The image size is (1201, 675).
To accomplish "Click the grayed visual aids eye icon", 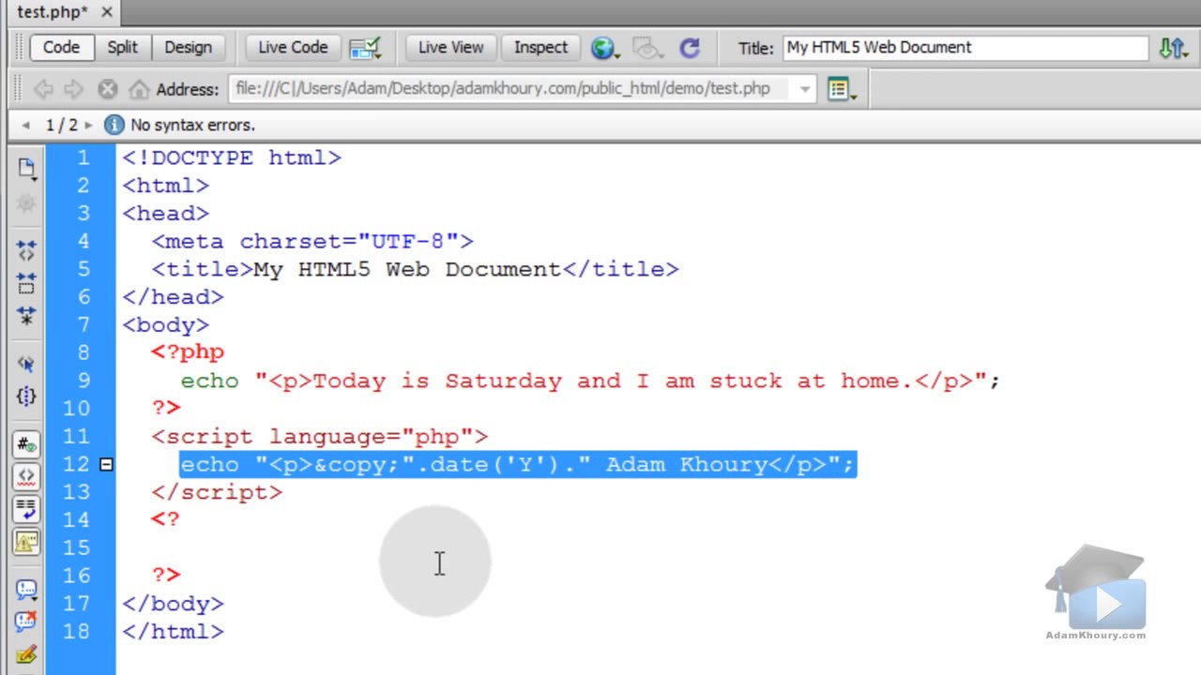I will [x=646, y=48].
